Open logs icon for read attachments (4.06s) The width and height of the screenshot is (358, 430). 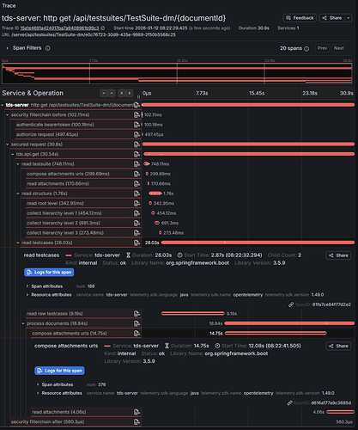tap(137, 412)
